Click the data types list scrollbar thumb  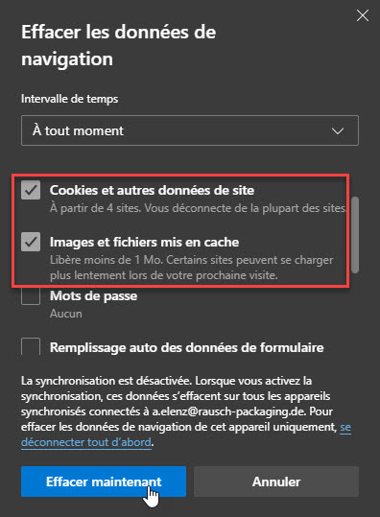355,235
